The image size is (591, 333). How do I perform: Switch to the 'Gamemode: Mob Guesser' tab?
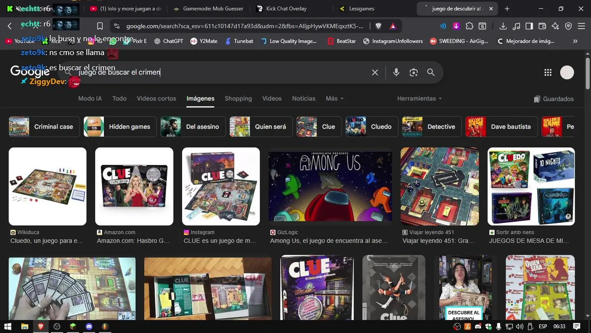[x=208, y=8]
